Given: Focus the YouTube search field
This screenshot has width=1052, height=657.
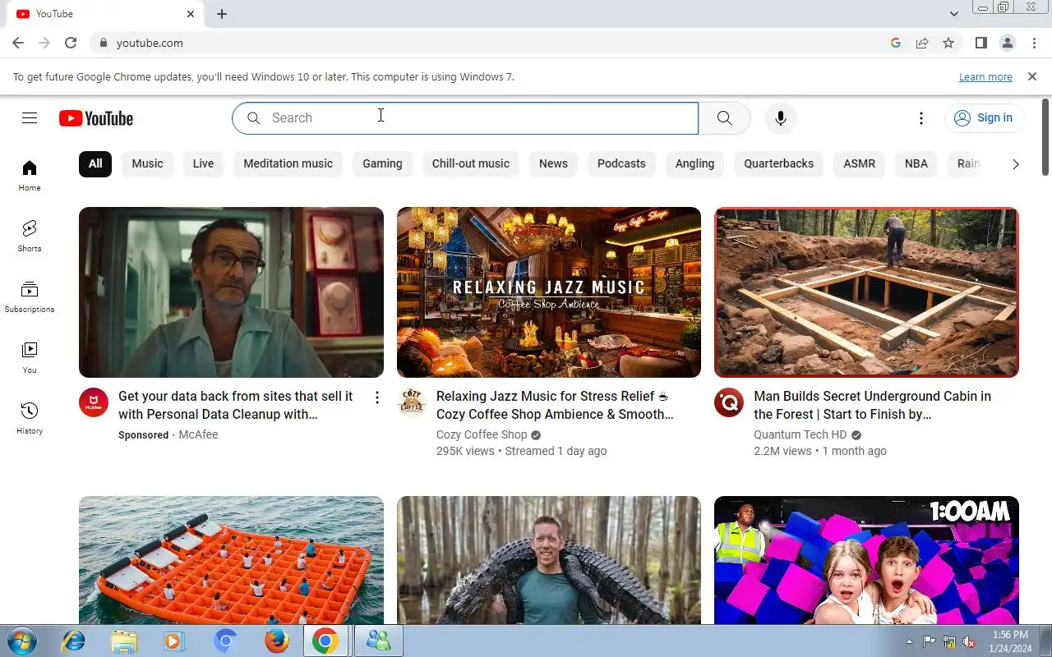Looking at the screenshot, I should coord(465,118).
